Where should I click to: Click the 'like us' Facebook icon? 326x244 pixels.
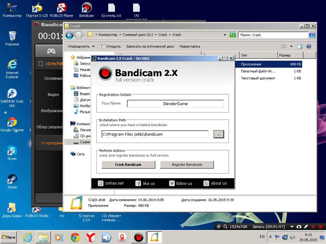(x=138, y=183)
